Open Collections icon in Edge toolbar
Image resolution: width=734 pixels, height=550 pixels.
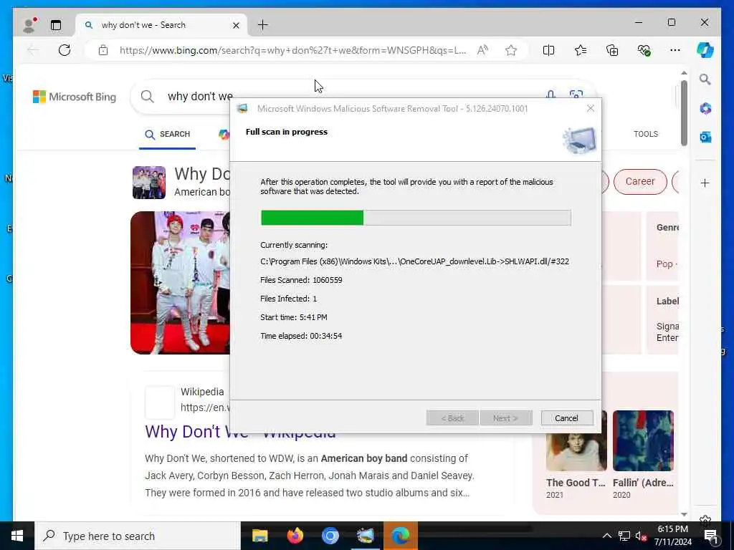(612, 50)
